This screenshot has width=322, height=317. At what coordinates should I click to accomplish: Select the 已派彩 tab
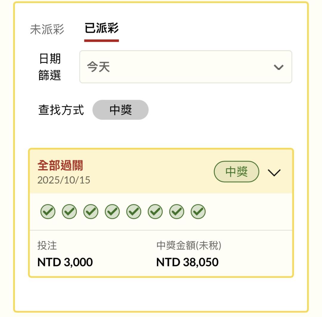[x=102, y=29]
